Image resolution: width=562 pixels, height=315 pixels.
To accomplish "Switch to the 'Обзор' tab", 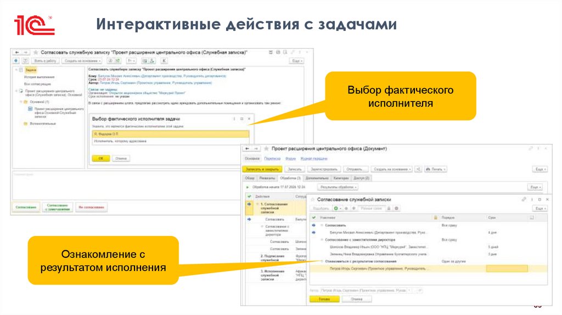I will 250,178.
